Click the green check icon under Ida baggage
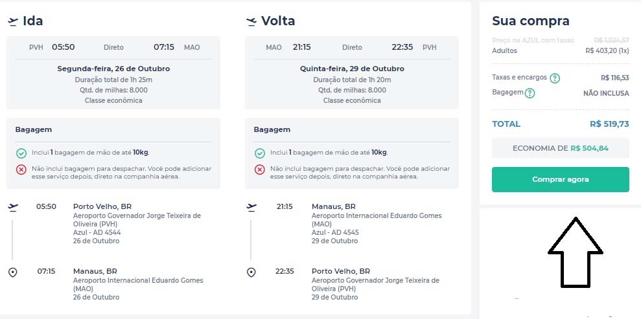Viewport: 641px width, 319px height. (x=21, y=153)
